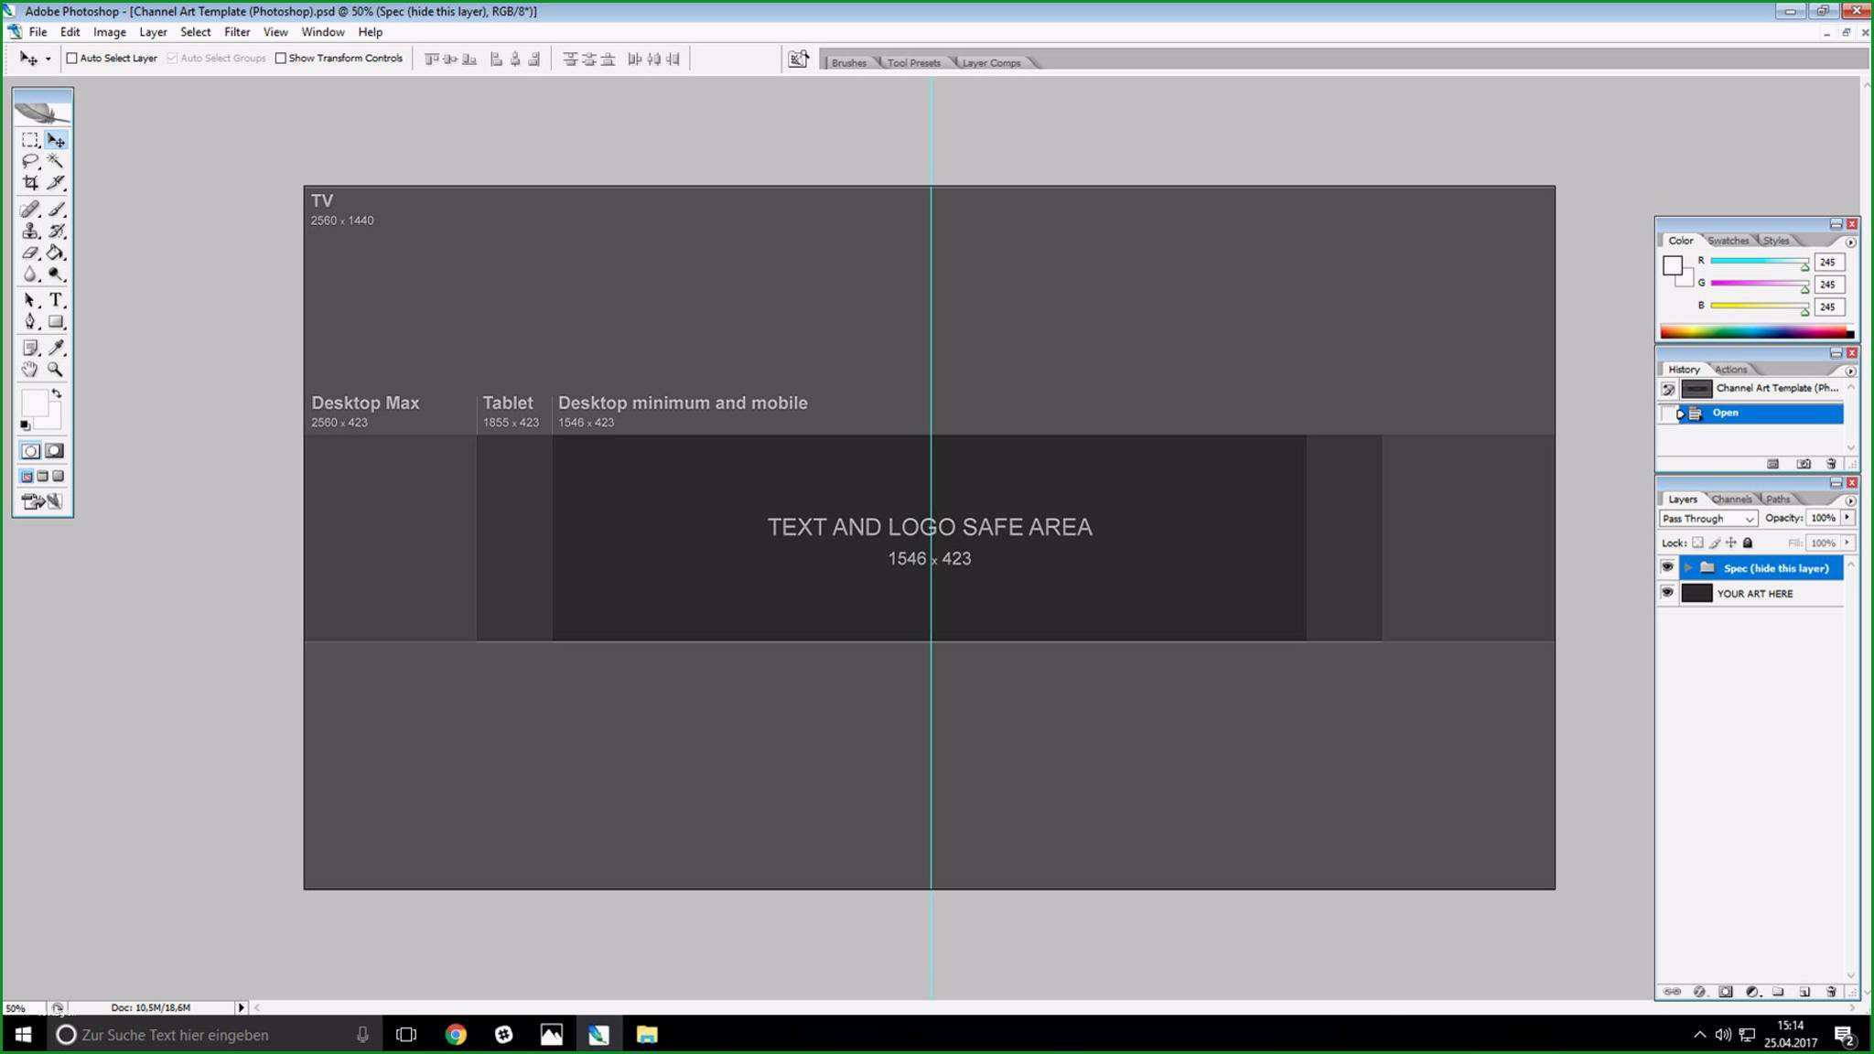Select the Clone Stamp tool
This screenshot has width=1874, height=1054.
pyautogui.click(x=29, y=229)
